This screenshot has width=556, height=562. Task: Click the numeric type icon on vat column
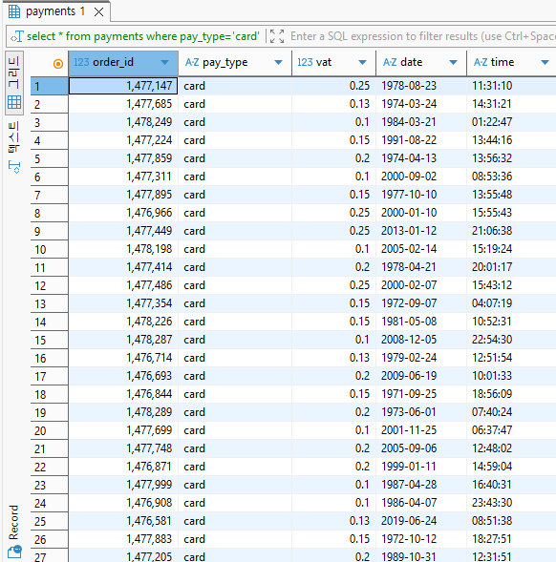tap(305, 62)
